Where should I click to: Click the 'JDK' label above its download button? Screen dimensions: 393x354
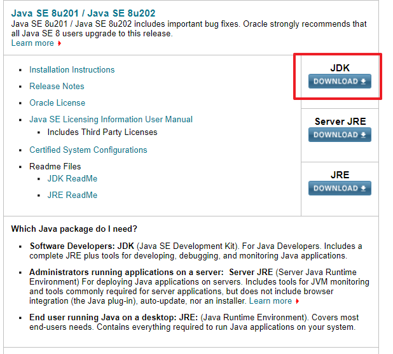coord(340,67)
